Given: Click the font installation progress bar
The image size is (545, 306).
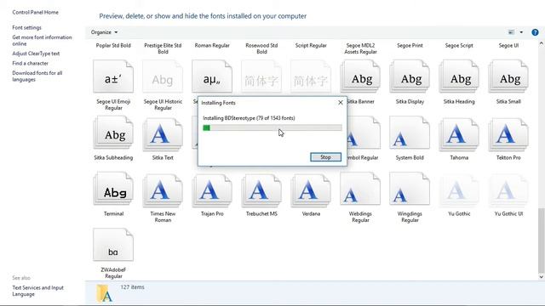Looking at the screenshot, I should click(272, 128).
